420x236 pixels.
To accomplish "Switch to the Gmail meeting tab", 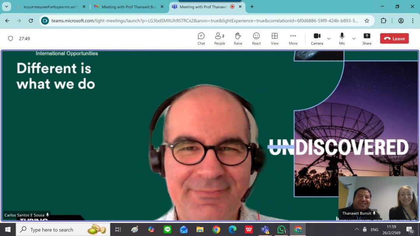I will [x=125, y=7].
